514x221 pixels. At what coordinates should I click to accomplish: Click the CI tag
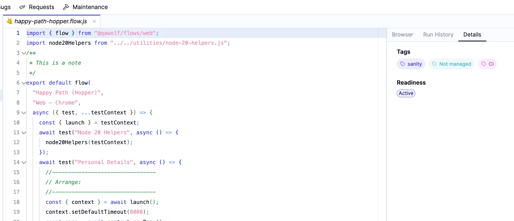[x=487, y=64]
